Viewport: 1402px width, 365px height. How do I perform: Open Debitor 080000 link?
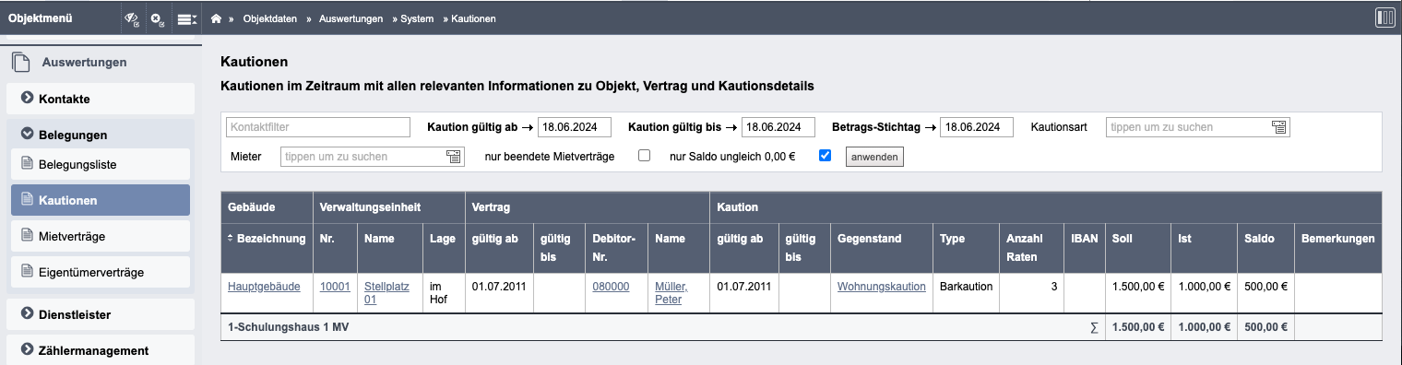(611, 287)
